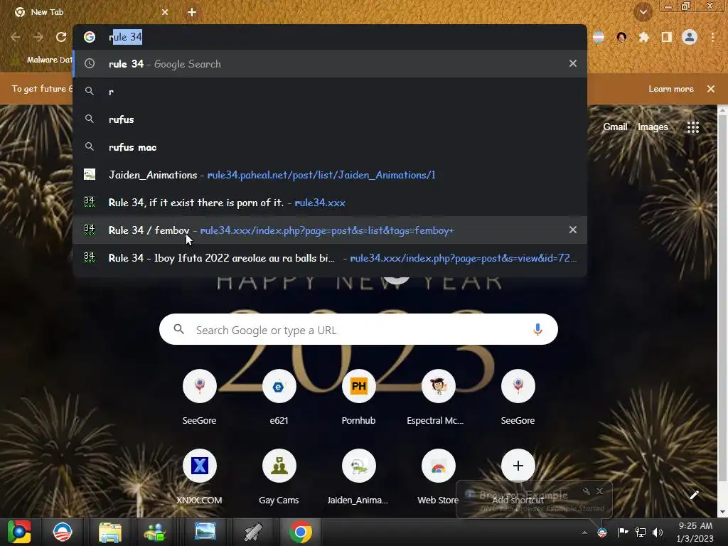Viewport: 728px width, 546px height.
Task: Click the Add shortcut plus button
Action: (518, 466)
